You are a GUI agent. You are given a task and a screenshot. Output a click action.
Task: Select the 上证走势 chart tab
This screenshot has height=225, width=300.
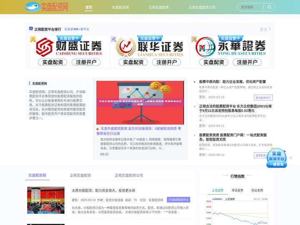217,190
